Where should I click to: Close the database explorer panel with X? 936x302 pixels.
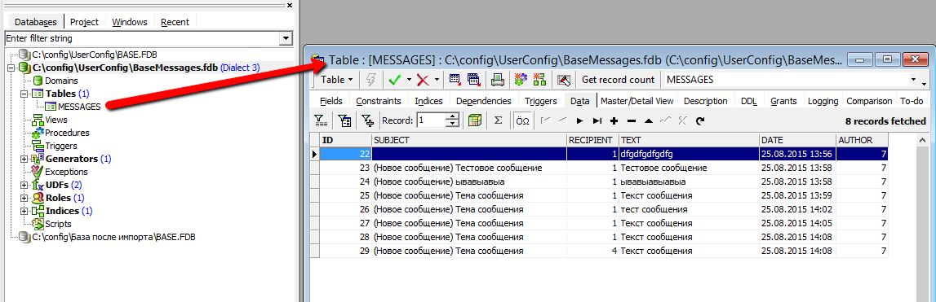coord(290,6)
